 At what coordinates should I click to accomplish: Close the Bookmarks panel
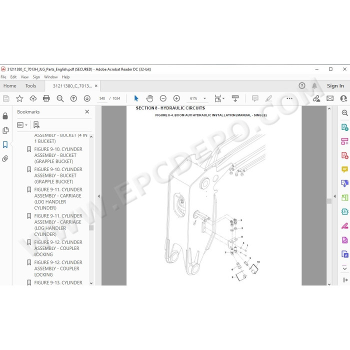click(x=87, y=111)
